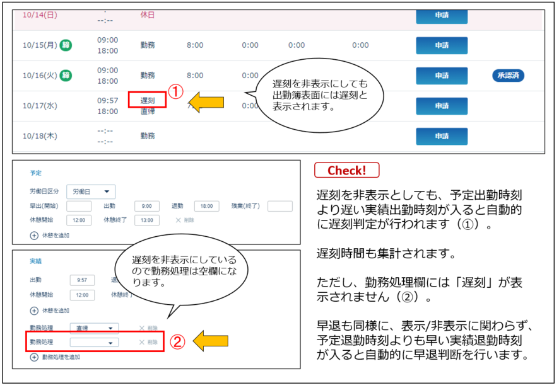
Task: Click × 削除 beside the empty 勤務処理 row
Action: [x=148, y=342]
